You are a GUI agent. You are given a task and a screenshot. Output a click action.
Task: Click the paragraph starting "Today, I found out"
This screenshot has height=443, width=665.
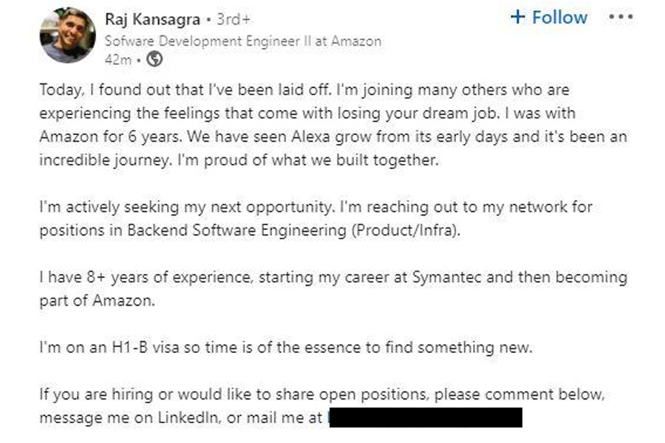pyautogui.click(x=332, y=125)
